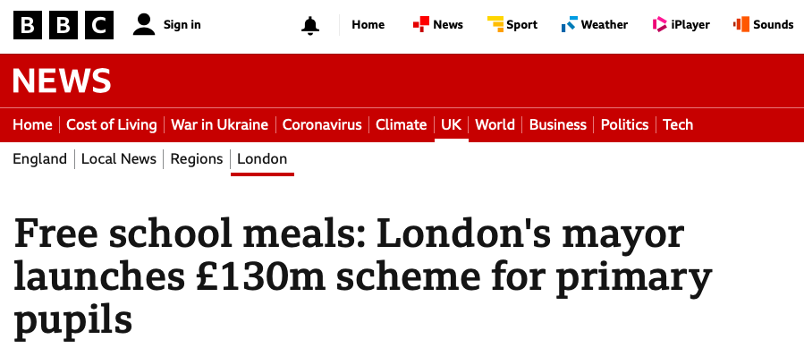Open the Local News sub-section
Viewport: 804px width, 348px height.
tap(119, 159)
